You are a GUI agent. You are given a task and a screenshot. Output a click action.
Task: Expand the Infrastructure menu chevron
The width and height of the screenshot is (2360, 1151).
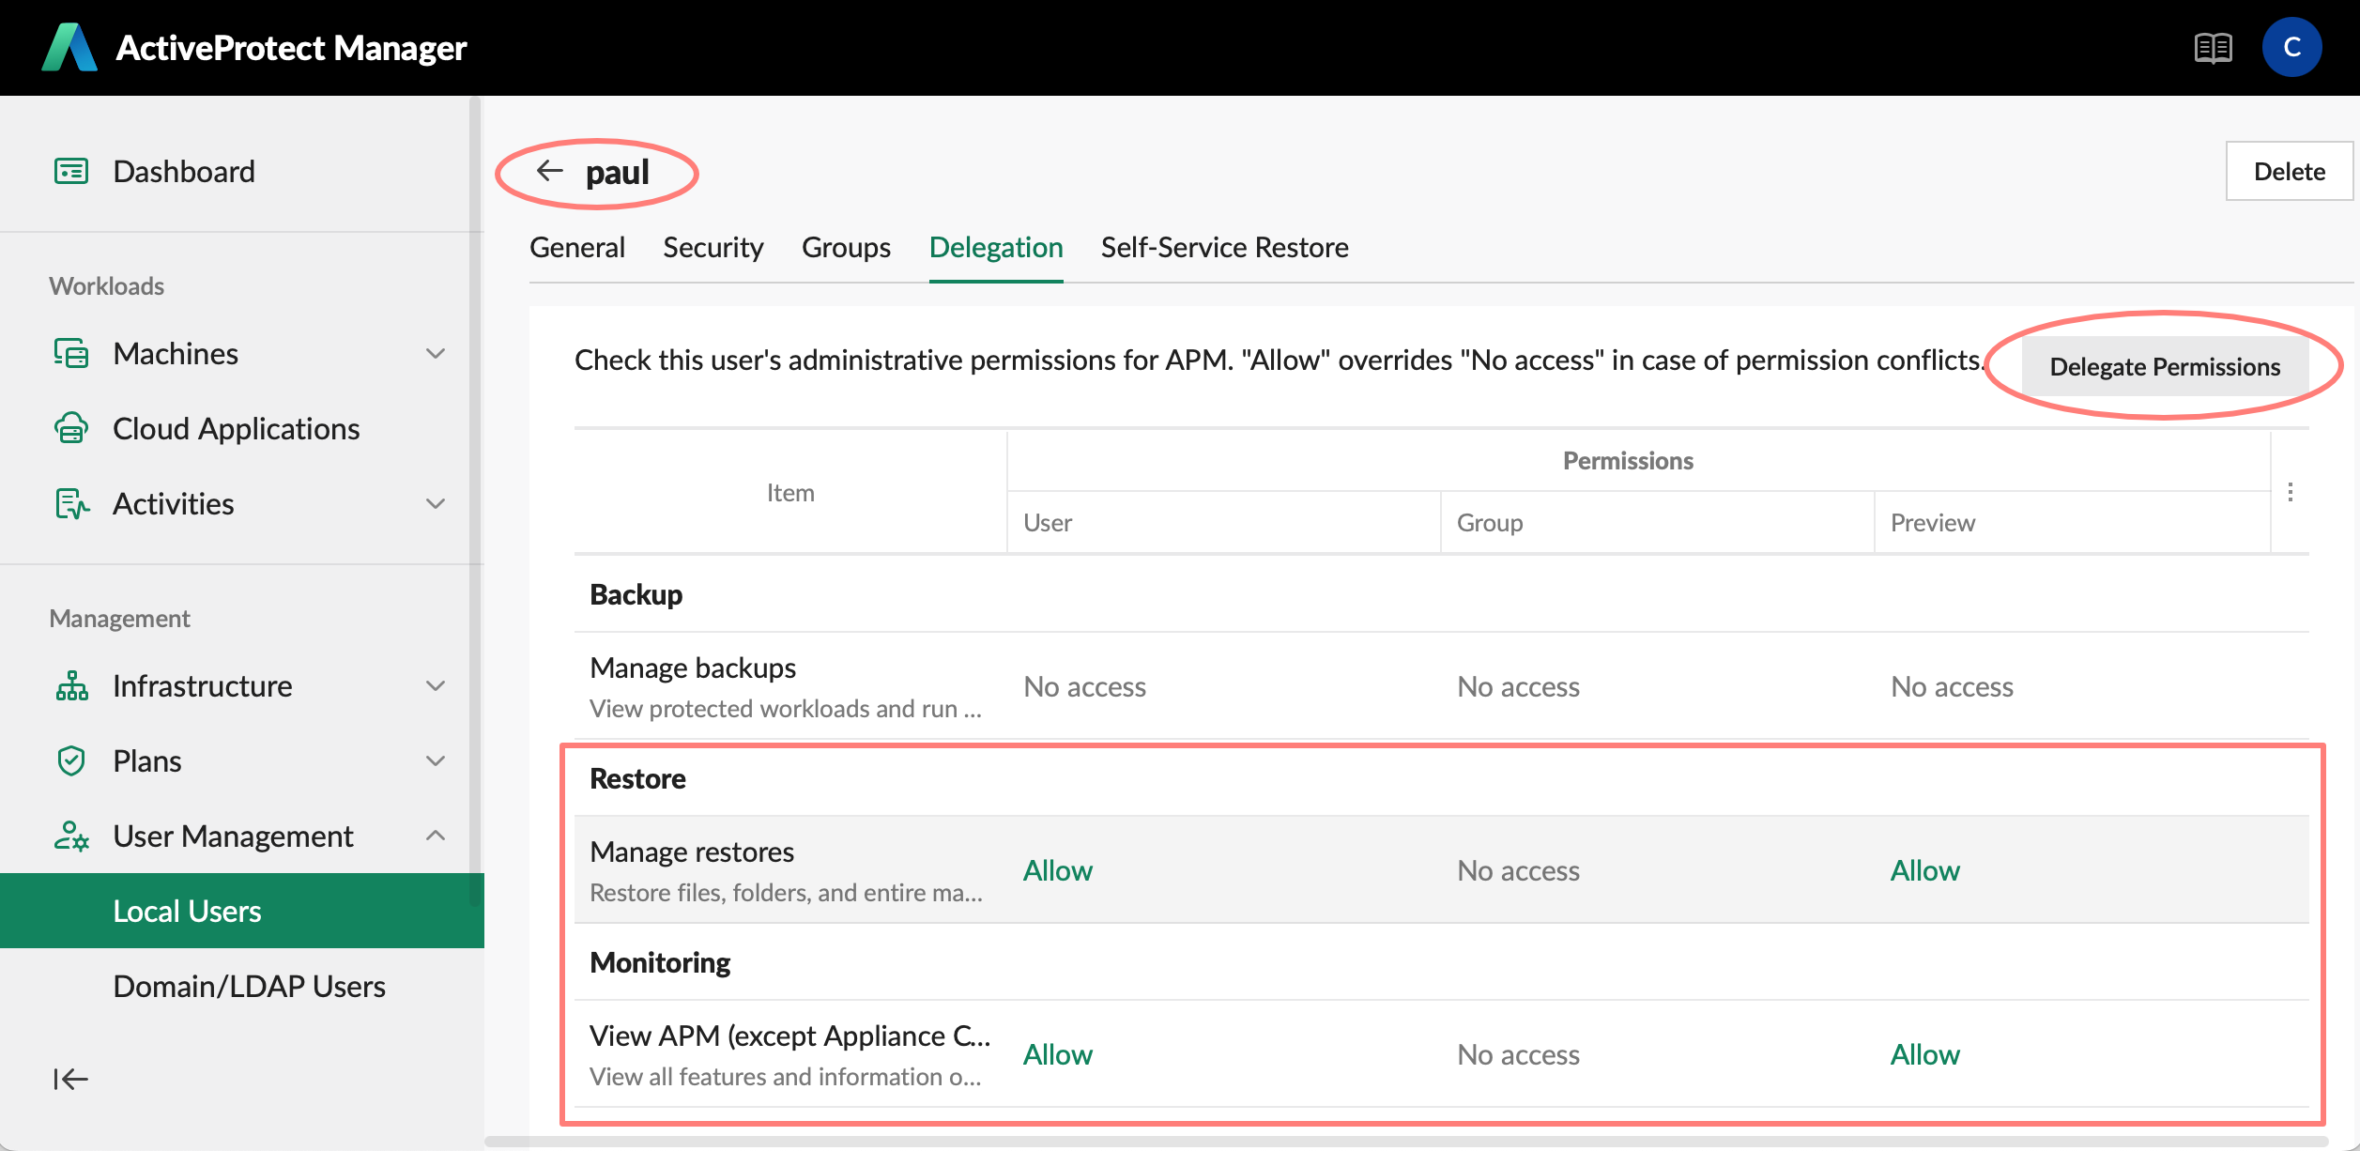436,685
